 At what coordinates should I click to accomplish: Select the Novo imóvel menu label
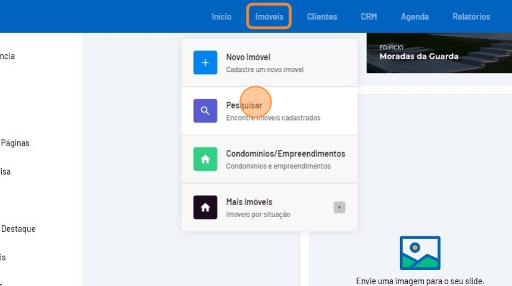click(x=248, y=57)
